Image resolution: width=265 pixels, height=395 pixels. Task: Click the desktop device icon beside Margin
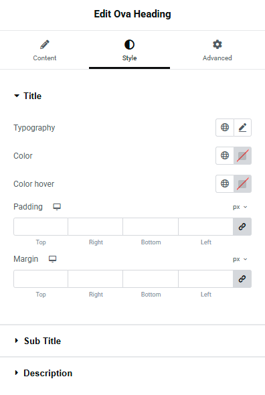point(52,259)
